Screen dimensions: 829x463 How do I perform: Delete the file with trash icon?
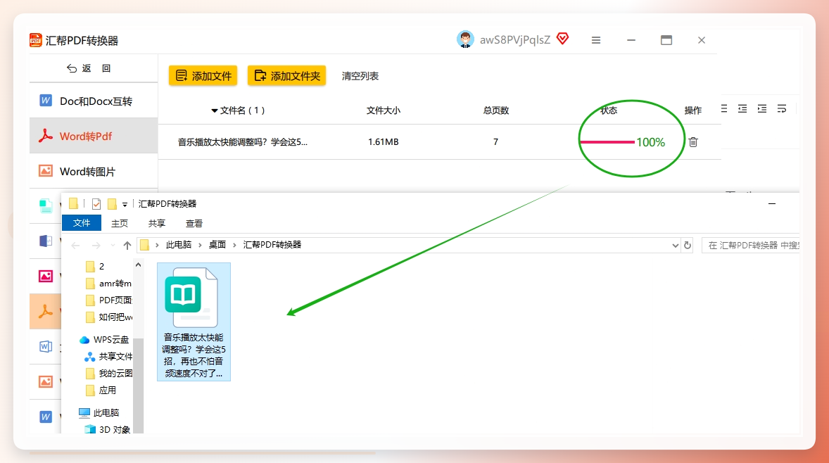coord(693,141)
